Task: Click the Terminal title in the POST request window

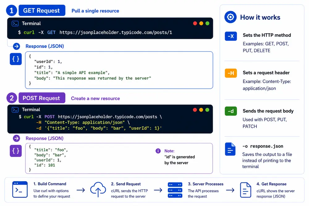Action: [x=31, y=110]
